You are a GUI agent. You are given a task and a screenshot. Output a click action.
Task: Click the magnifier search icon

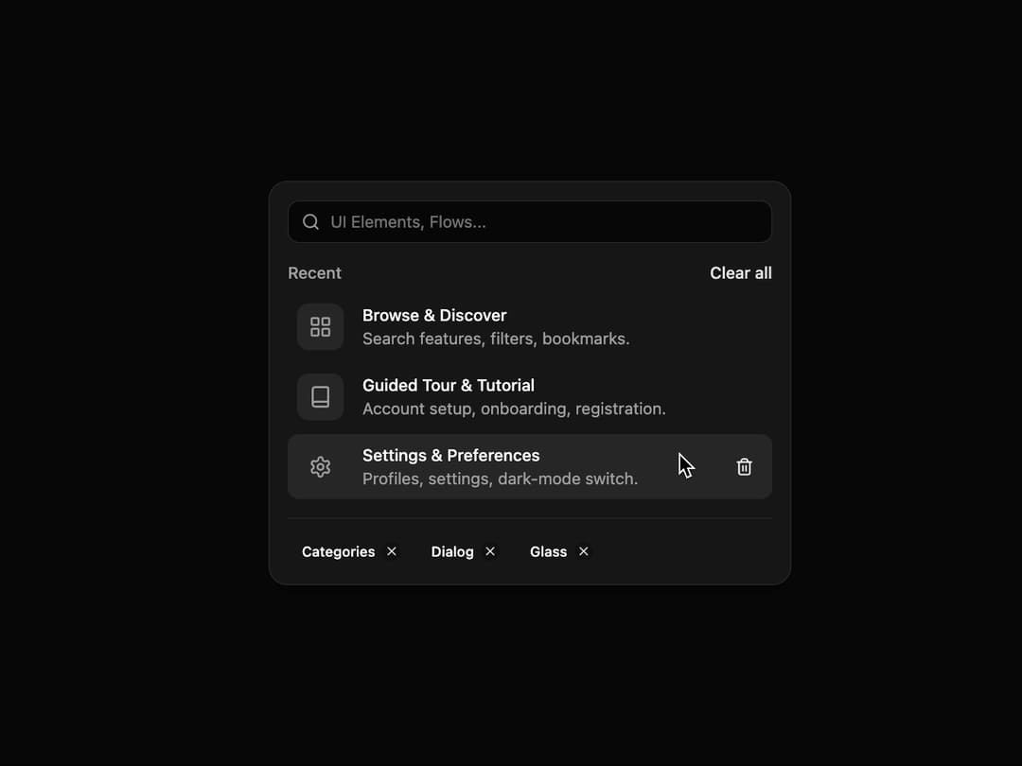(311, 222)
